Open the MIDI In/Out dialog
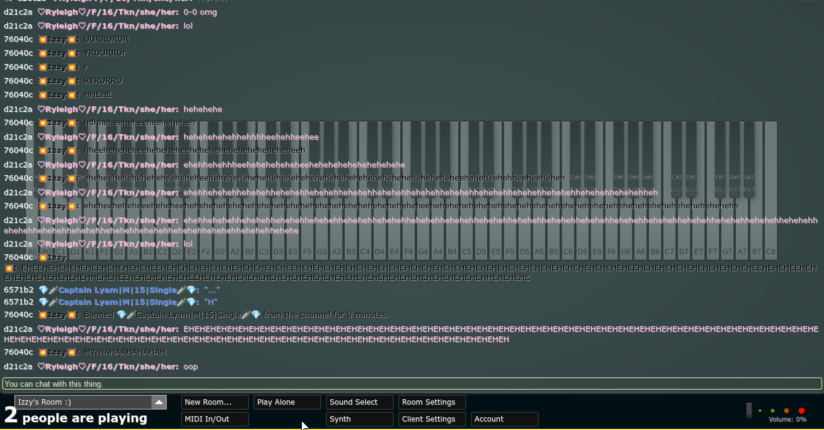This screenshot has width=824, height=430. click(x=214, y=419)
